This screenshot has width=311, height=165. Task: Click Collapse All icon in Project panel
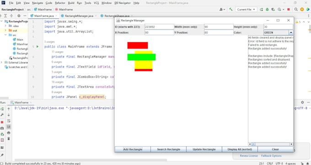coord(11,16)
